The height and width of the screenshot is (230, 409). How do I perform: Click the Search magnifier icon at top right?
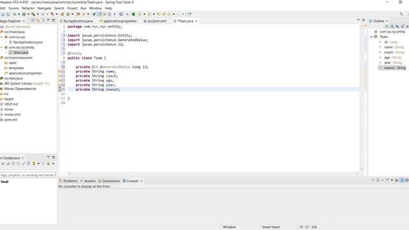click(401, 14)
